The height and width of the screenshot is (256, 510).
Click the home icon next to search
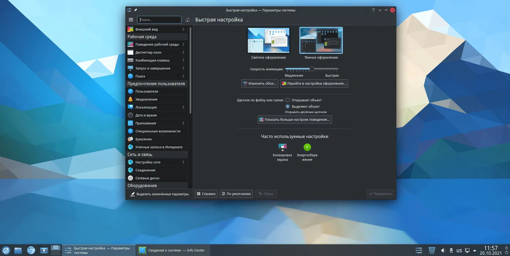click(187, 20)
